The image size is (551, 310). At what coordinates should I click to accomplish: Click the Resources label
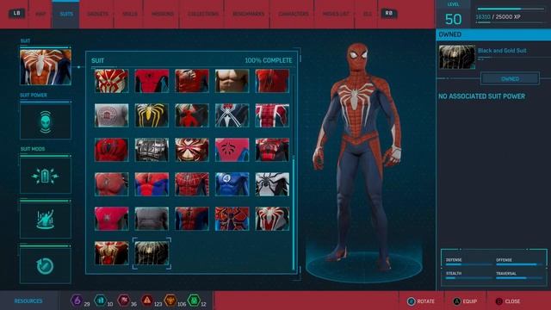[28, 301]
